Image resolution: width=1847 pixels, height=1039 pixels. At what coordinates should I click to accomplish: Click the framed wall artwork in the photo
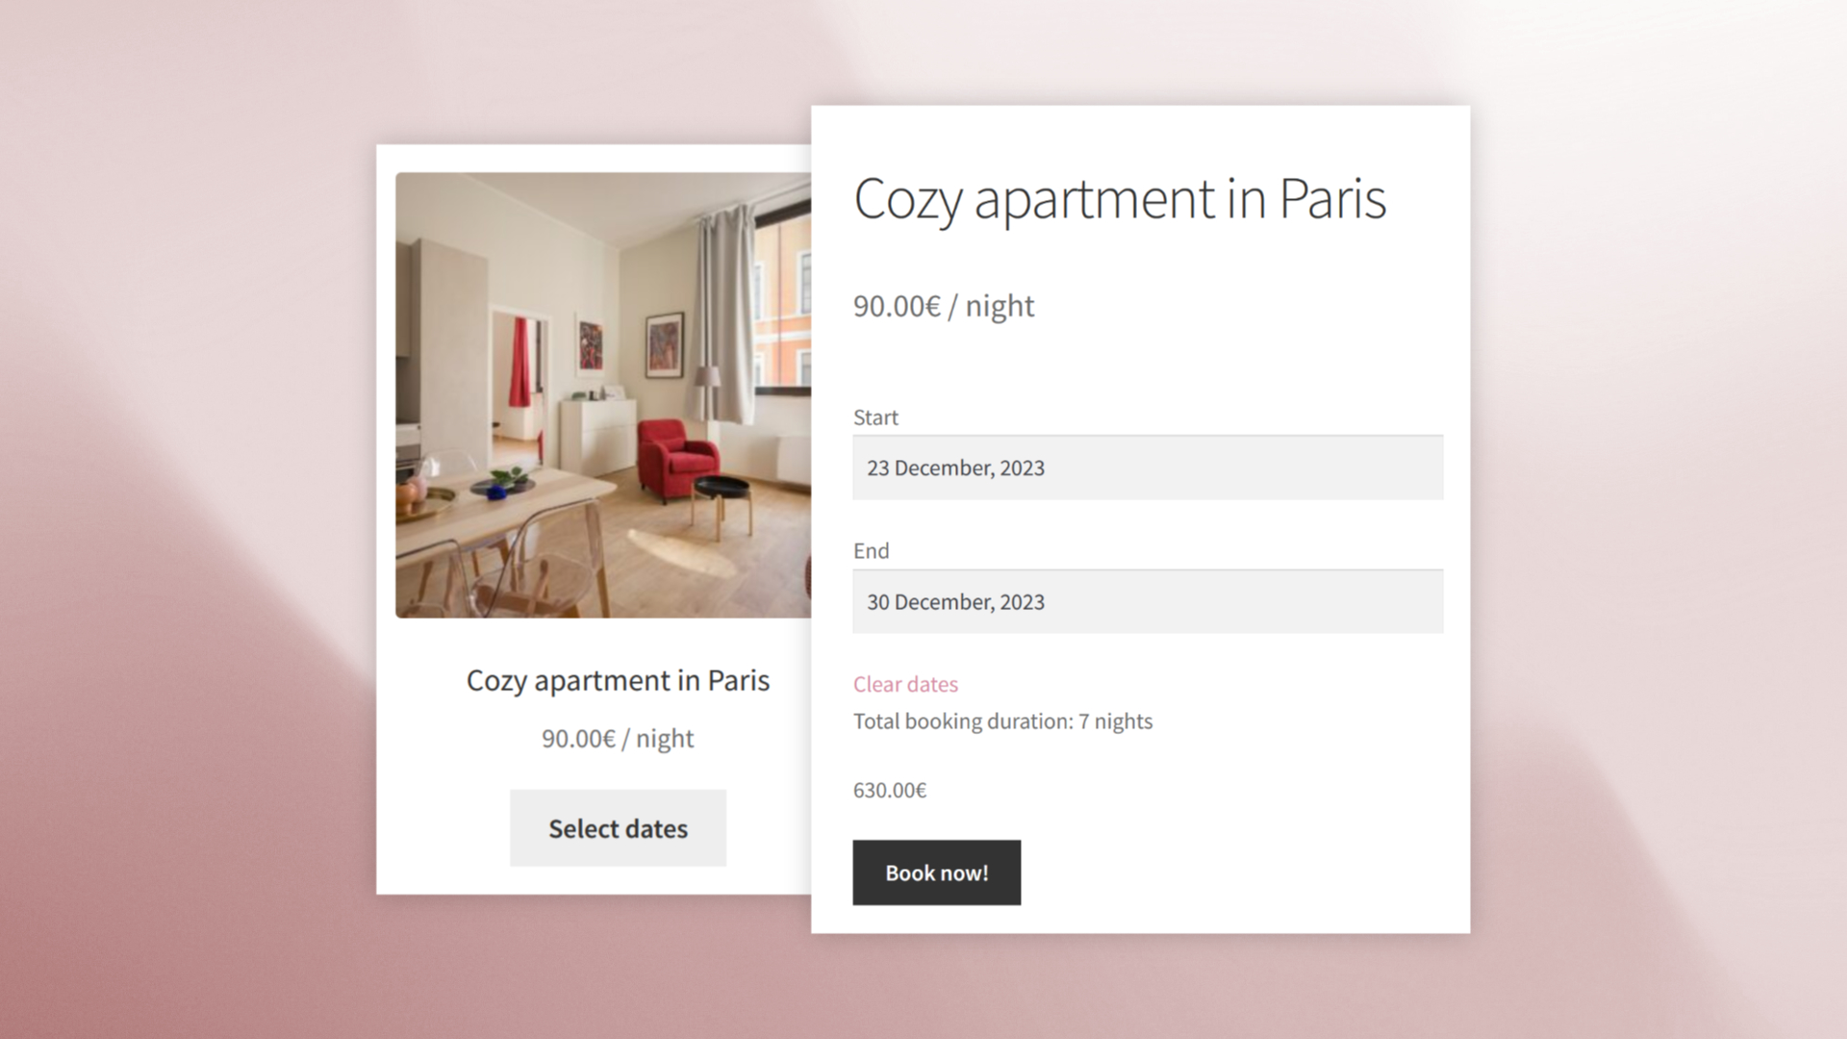(664, 343)
